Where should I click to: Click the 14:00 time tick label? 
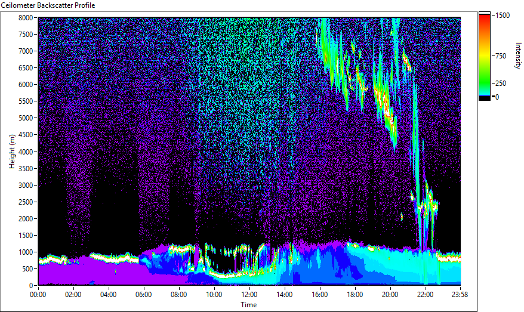pos(285,295)
